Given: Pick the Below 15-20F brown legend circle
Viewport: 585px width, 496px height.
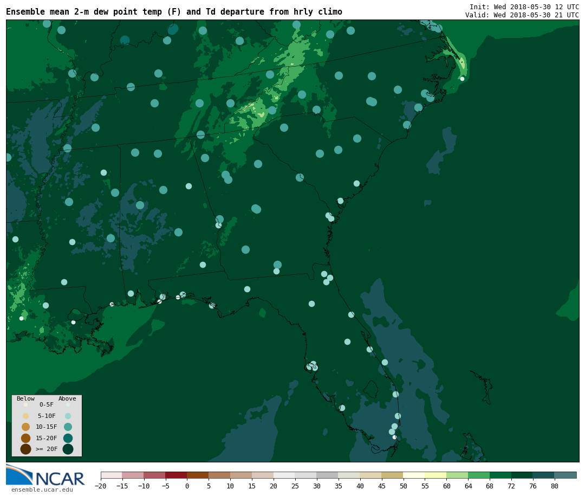Looking at the screenshot, I should 26,438.
